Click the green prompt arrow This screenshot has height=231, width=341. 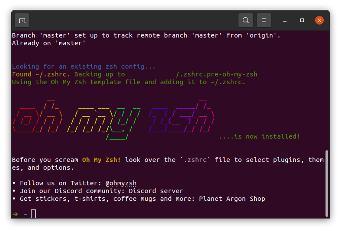(x=15, y=214)
